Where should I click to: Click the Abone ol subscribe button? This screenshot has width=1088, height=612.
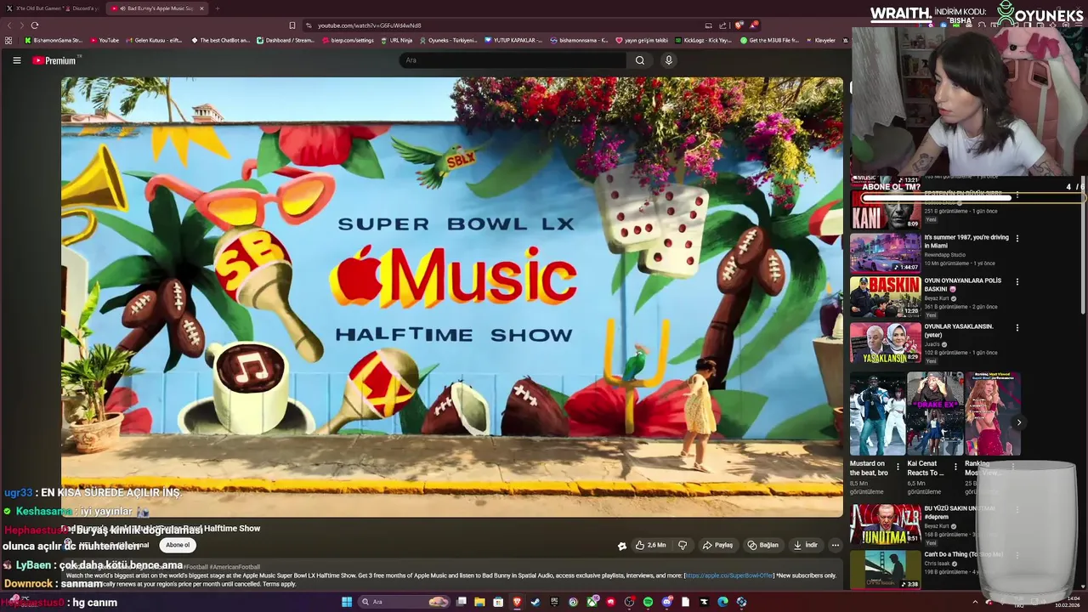click(178, 545)
